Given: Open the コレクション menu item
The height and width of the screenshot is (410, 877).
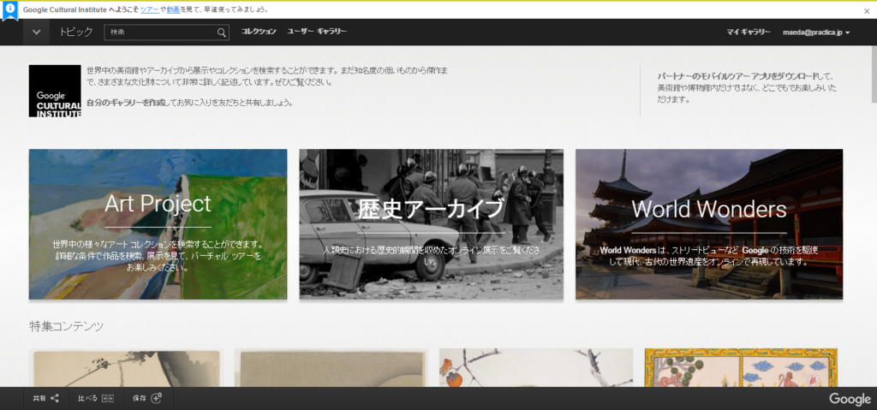Looking at the screenshot, I should 259,32.
